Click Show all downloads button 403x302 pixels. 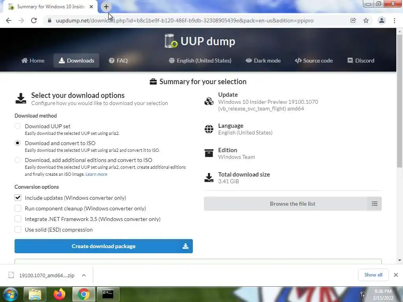tap(373, 275)
